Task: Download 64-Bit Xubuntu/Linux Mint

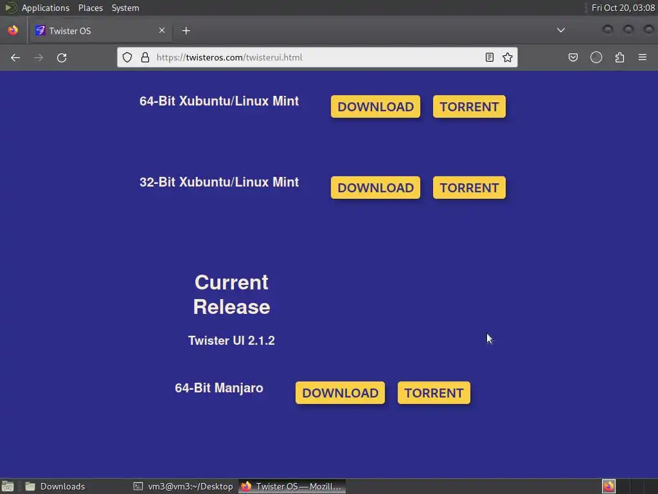Action: [375, 107]
